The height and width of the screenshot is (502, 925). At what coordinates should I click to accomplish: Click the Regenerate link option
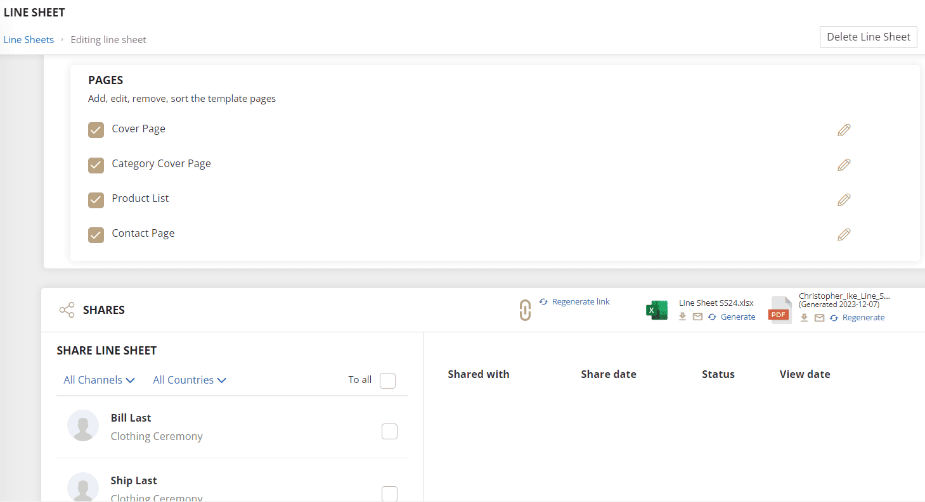(574, 301)
